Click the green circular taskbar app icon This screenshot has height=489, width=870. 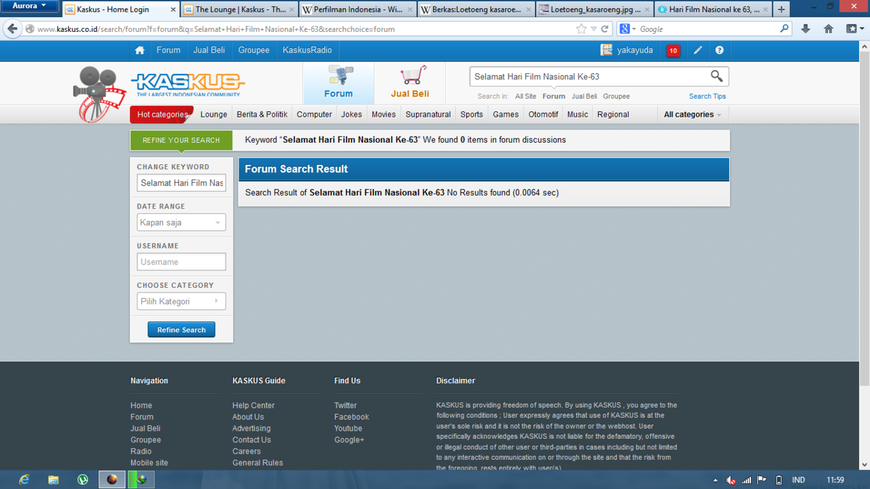(x=82, y=479)
